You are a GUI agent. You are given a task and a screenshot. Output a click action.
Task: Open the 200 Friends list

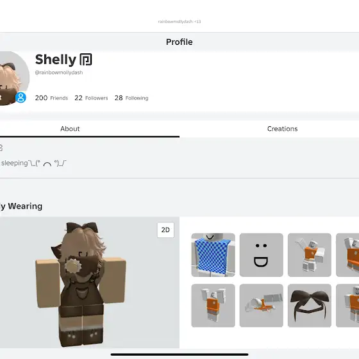pos(51,98)
